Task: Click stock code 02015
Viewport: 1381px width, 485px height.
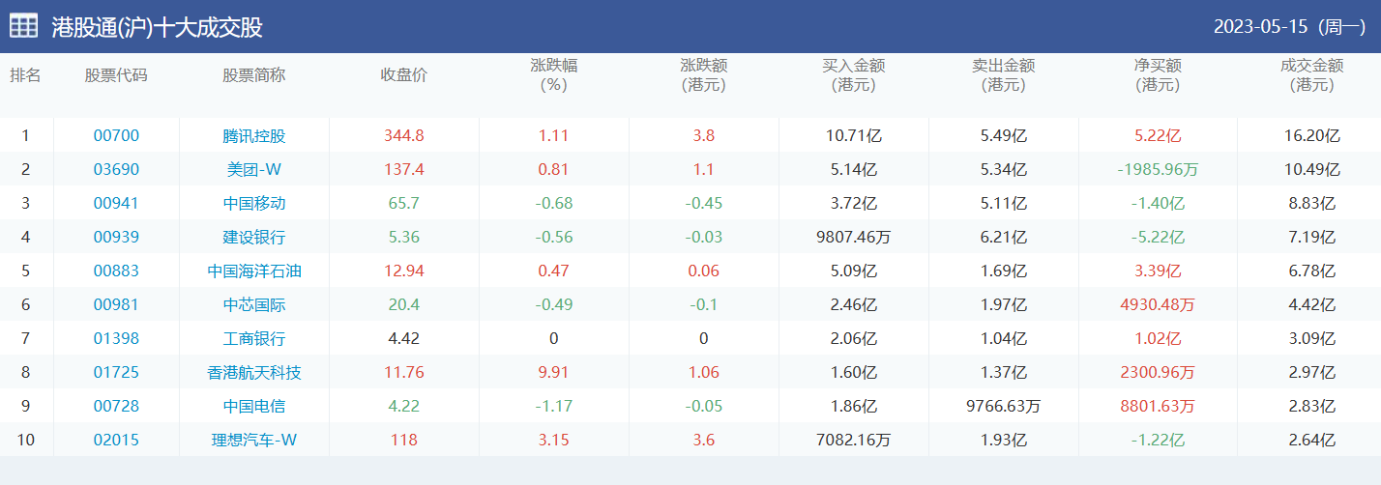Action: coord(116,441)
